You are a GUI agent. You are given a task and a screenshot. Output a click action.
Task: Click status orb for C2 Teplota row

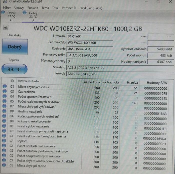[4, 140]
